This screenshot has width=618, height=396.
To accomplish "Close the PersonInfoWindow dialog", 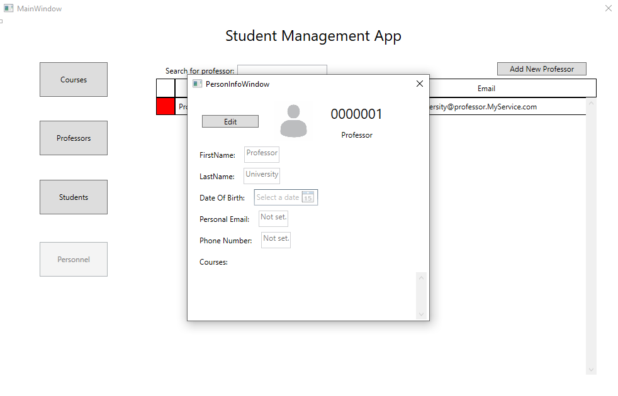I will click(x=420, y=84).
